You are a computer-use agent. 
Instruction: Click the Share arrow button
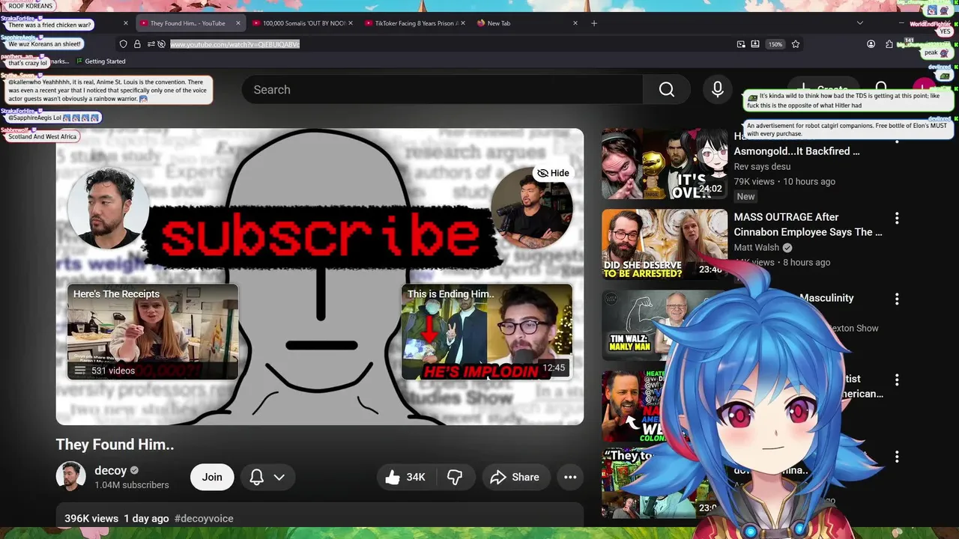pyautogui.click(x=515, y=477)
